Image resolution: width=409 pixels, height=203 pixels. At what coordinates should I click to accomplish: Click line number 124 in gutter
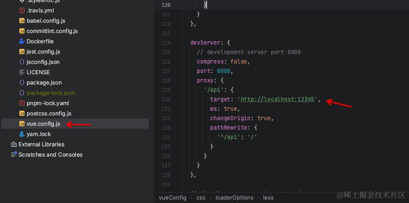click(x=166, y=42)
